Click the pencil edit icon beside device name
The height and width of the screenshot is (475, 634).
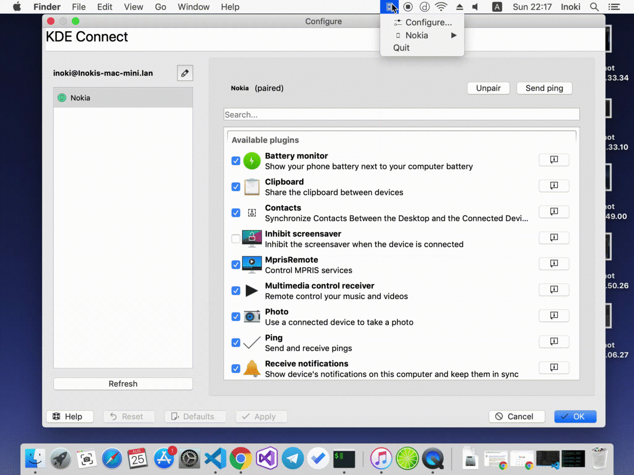185,73
